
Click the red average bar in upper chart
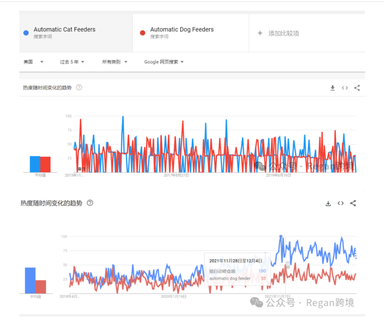pyautogui.click(x=45, y=164)
